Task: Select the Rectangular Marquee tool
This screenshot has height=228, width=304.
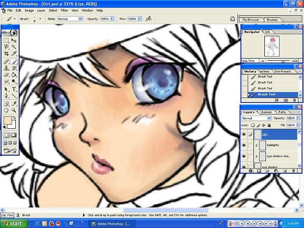Action: 6,40
